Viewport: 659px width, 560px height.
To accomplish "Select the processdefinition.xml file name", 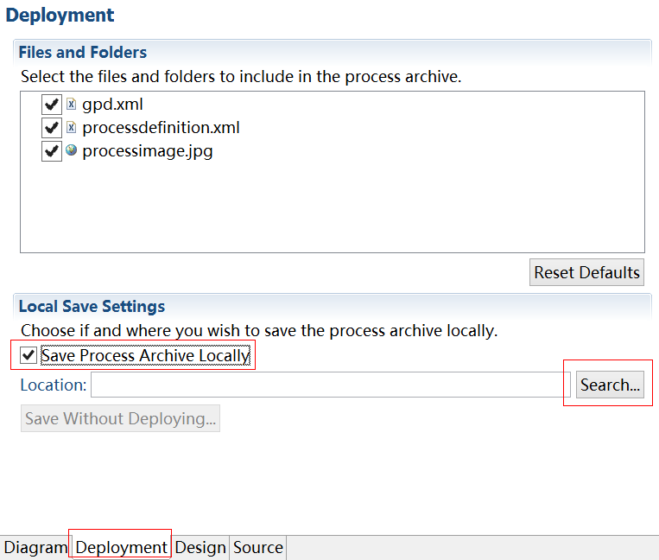I will click(161, 128).
